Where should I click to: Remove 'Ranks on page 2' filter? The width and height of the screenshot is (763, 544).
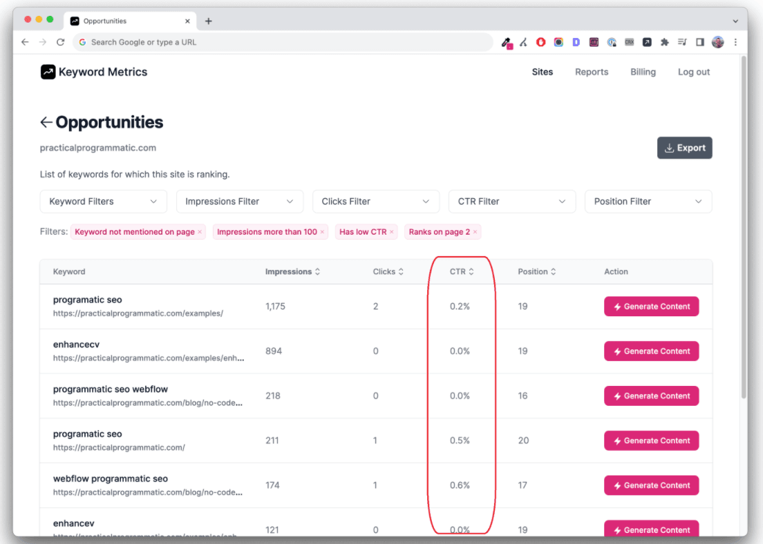click(x=475, y=232)
